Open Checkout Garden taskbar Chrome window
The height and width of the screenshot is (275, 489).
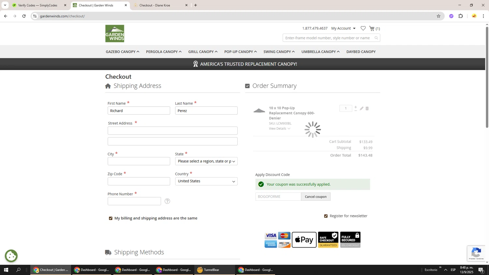pos(51,270)
